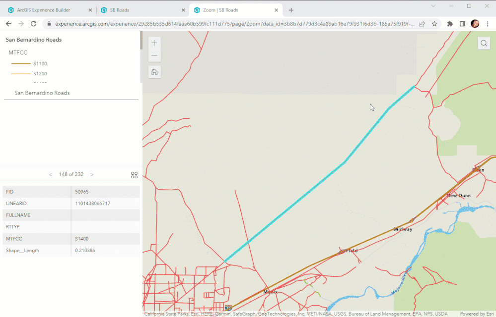The width and height of the screenshot is (496, 317).
Task: Click the S1200 legend label
Action: [x=40, y=74]
